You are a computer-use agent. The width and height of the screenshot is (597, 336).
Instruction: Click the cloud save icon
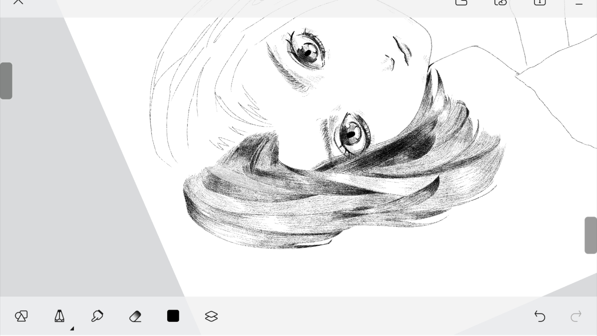point(500,2)
